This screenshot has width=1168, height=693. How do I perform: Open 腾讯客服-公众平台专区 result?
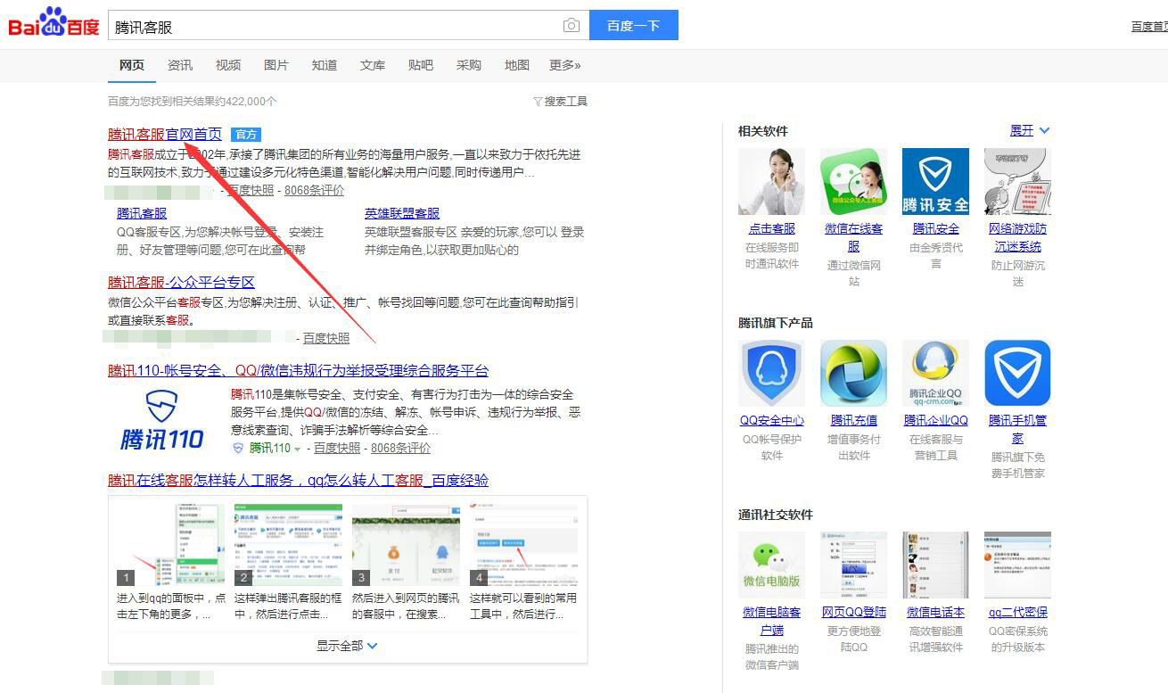click(x=182, y=282)
